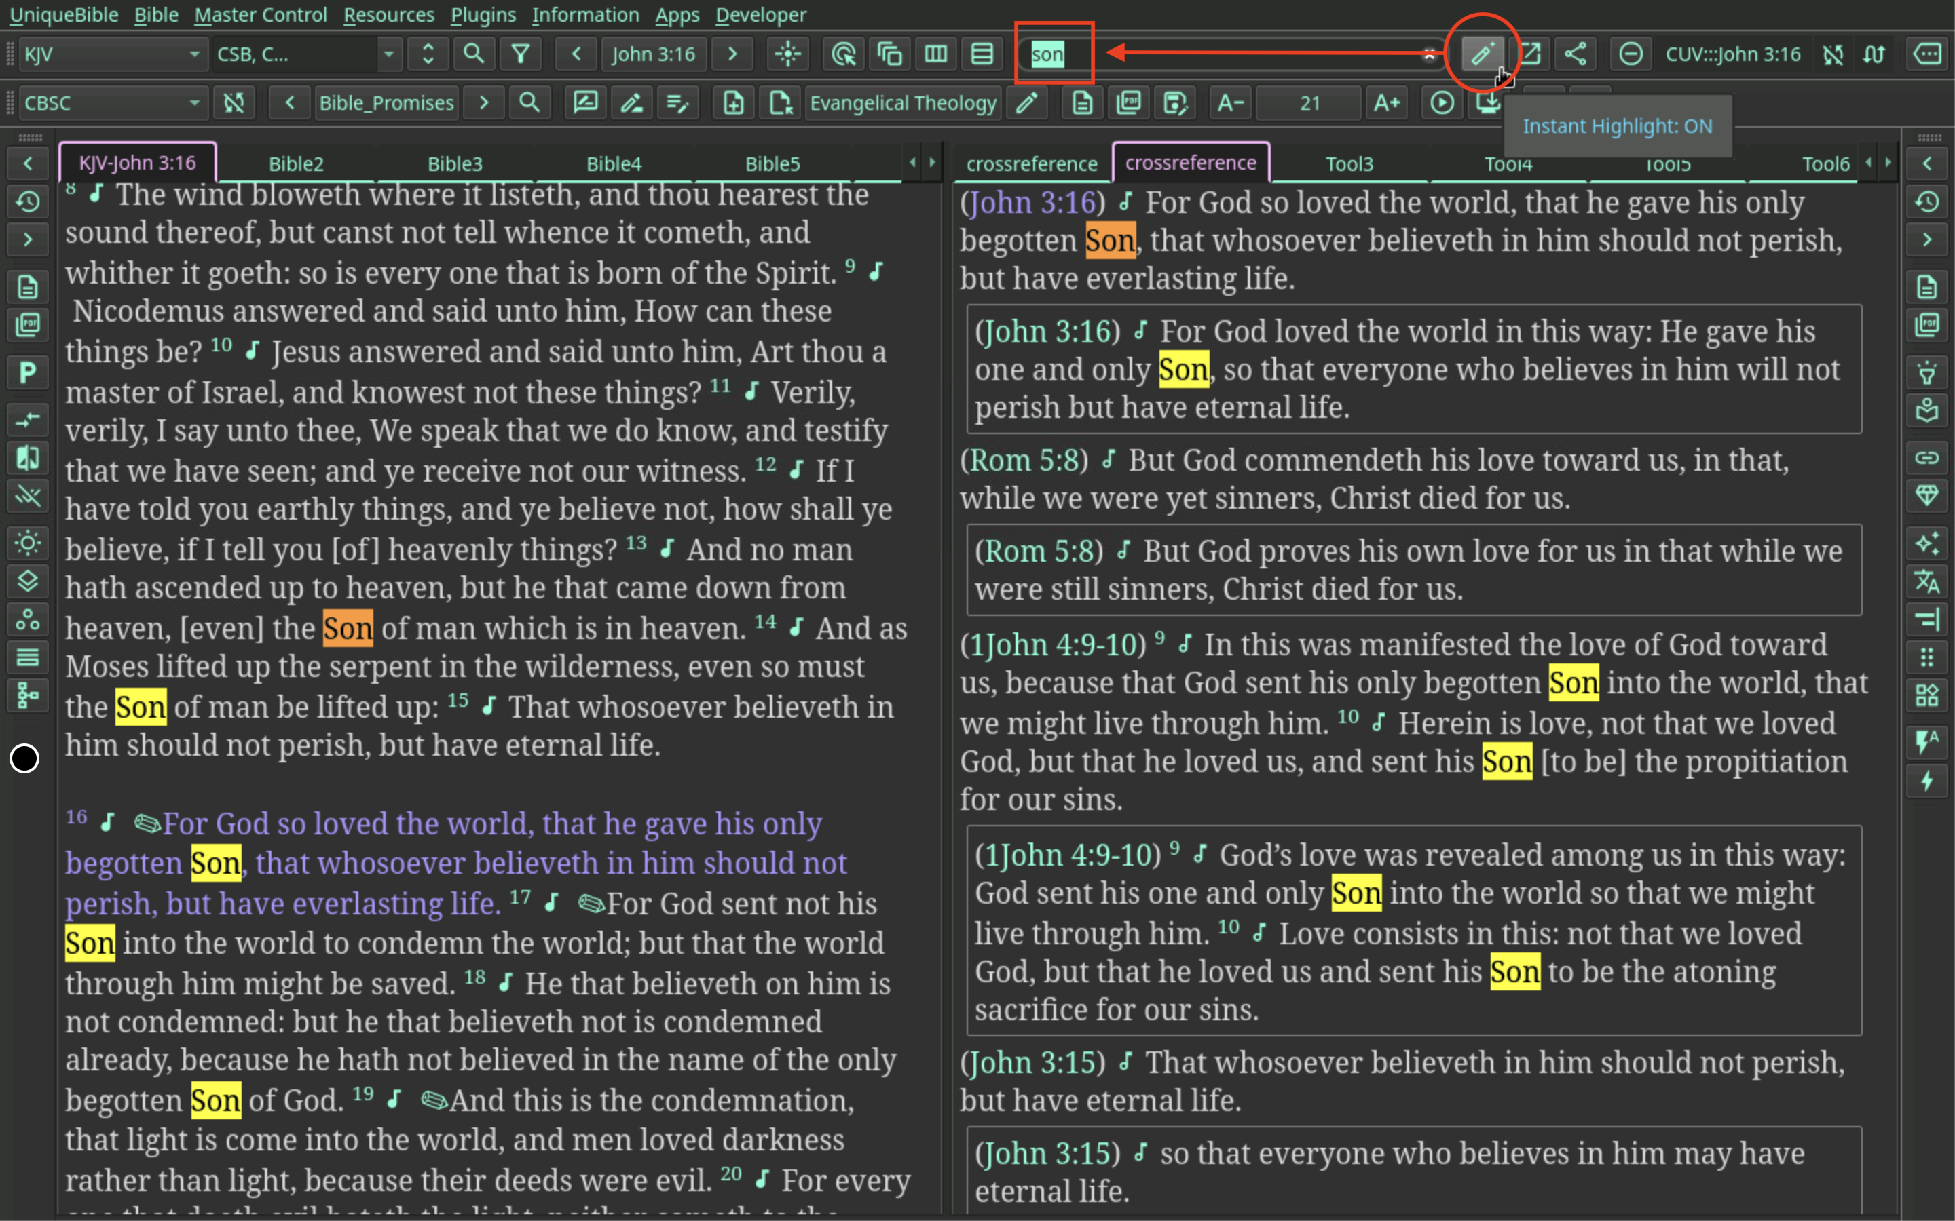
Task: Click the Evangelical Theology button
Action: click(904, 102)
